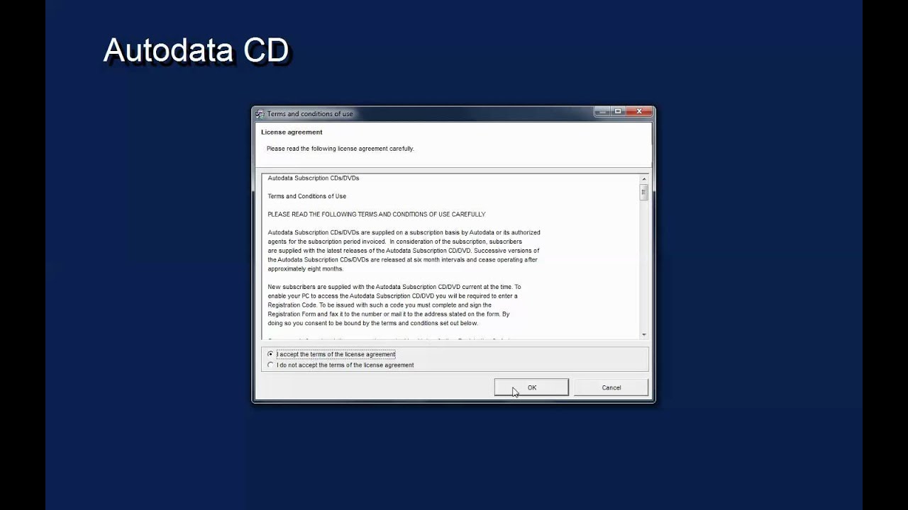Click the license text scroll-down arrow

point(644,334)
